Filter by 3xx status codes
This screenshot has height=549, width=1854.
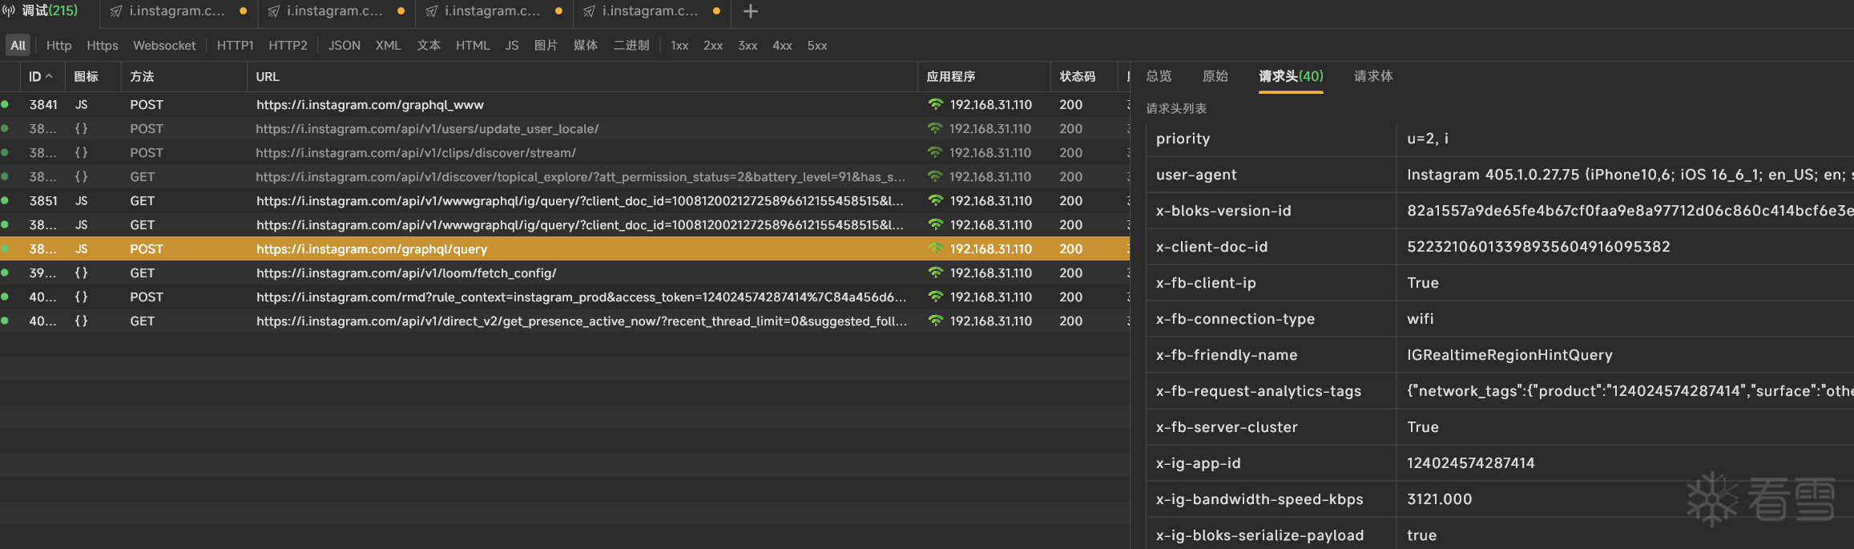click(748, 46)
